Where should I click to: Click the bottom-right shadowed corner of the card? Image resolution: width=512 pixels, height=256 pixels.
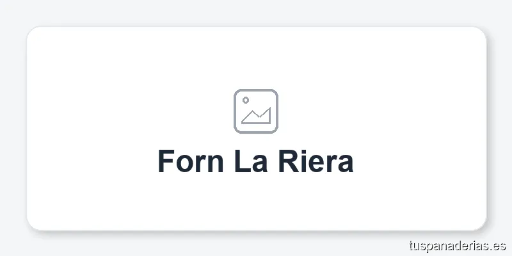click(x=481, y=224)
